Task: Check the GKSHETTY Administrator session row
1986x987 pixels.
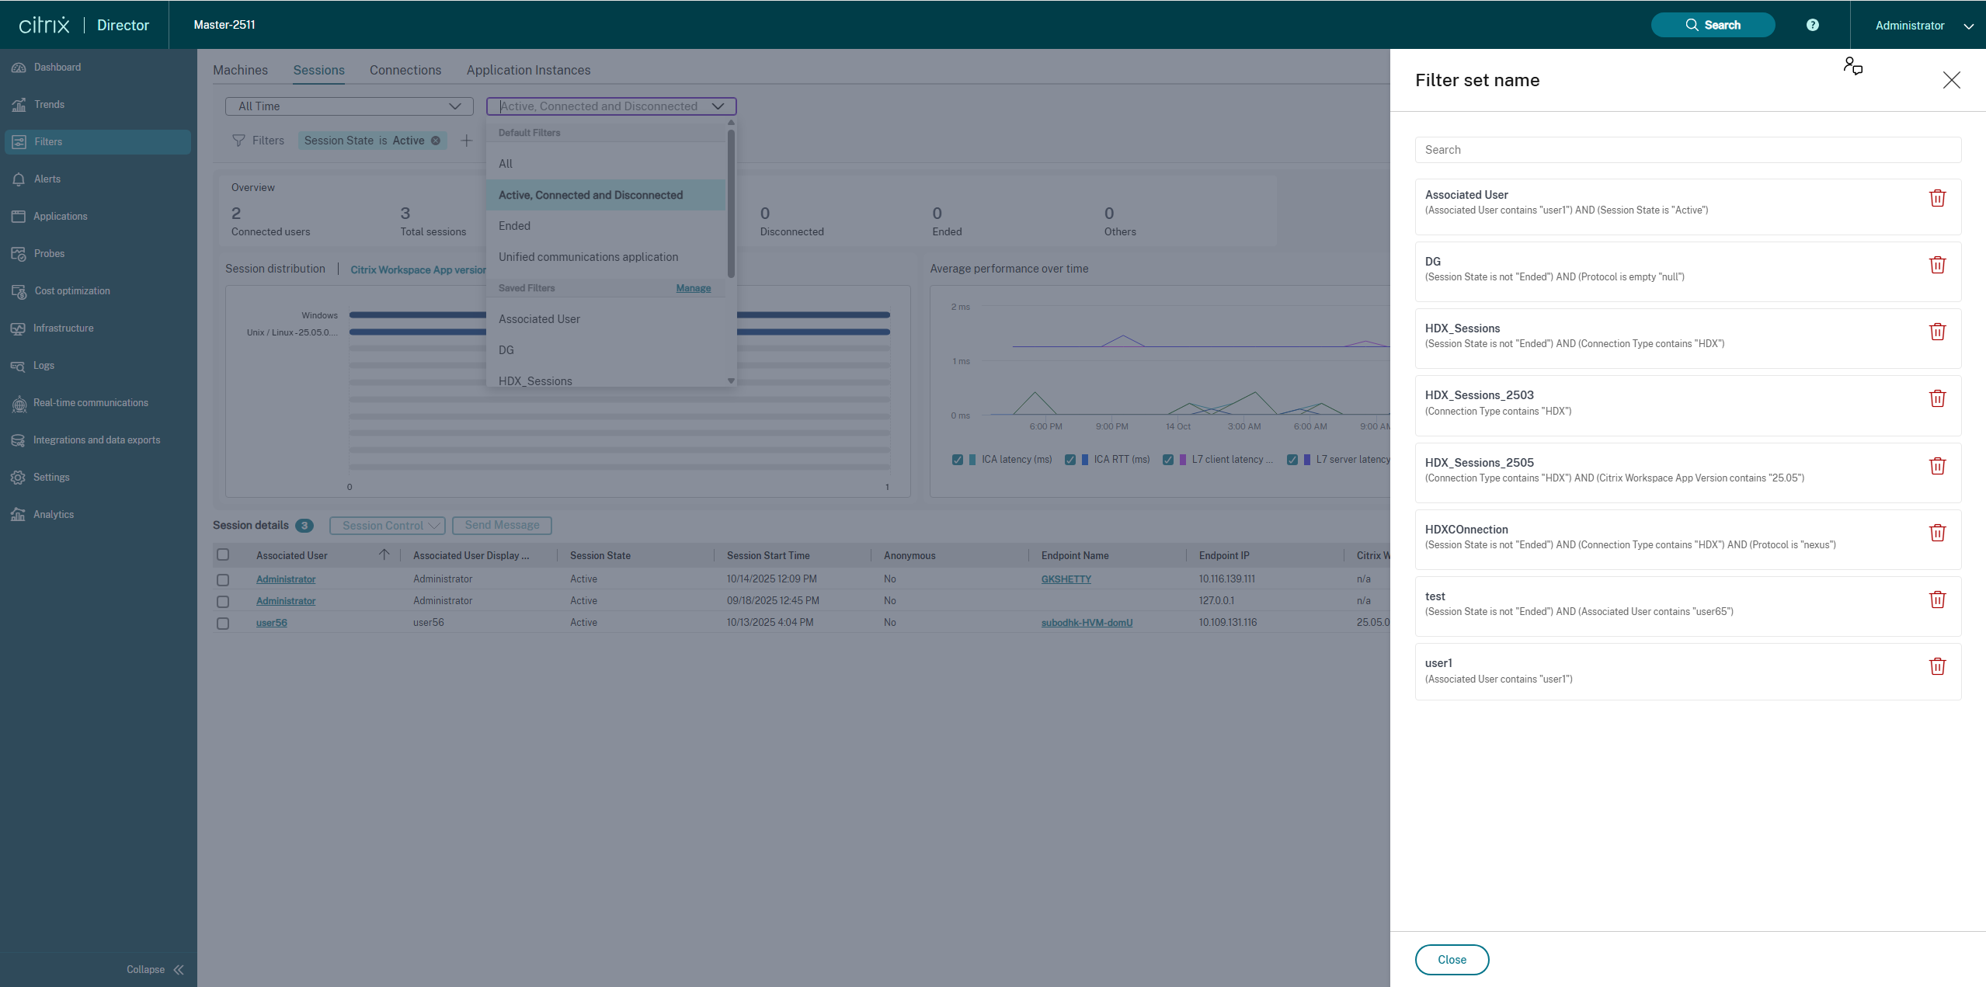Action: coord(223,579)
